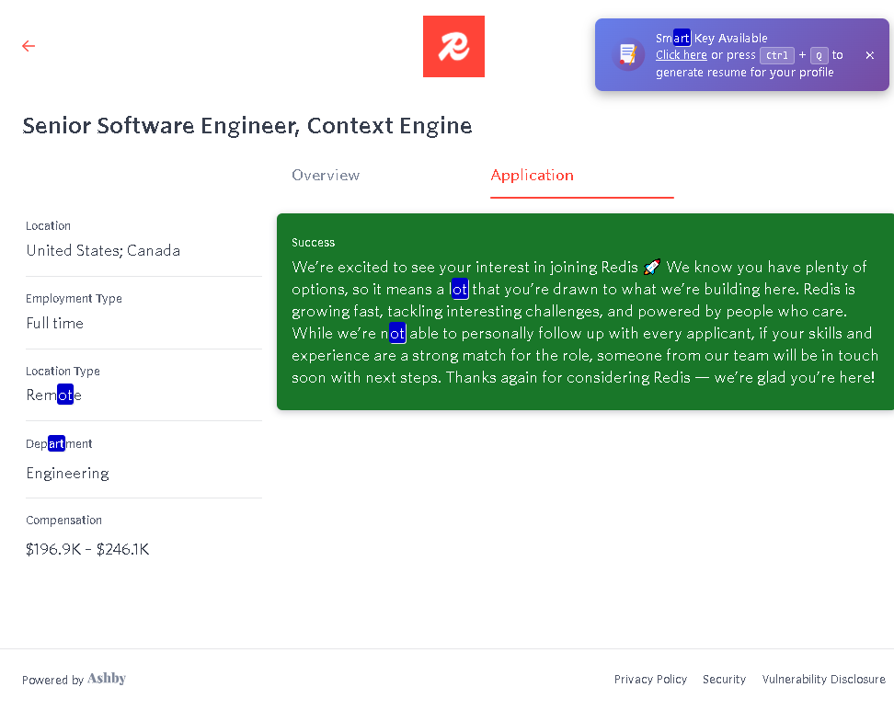Viewport: 894px width, 710px height.
Task: Dismiss the Smart Key notification
Action: 869,55
